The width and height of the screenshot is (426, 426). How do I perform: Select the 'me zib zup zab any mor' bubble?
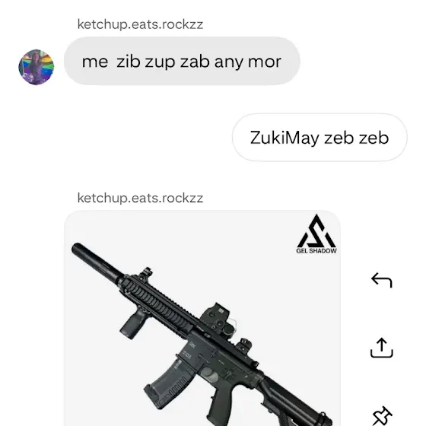click(x=182, y=61)
